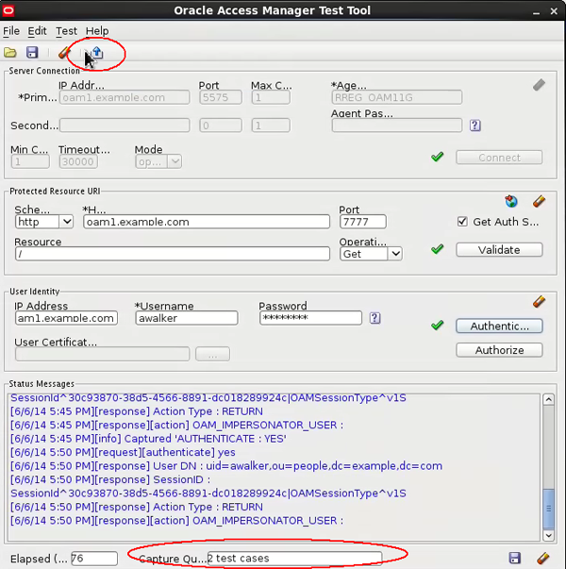566x569 pixels.
Task: Save configuration with the toolbar floppy icon
Action: pos(32,52)
